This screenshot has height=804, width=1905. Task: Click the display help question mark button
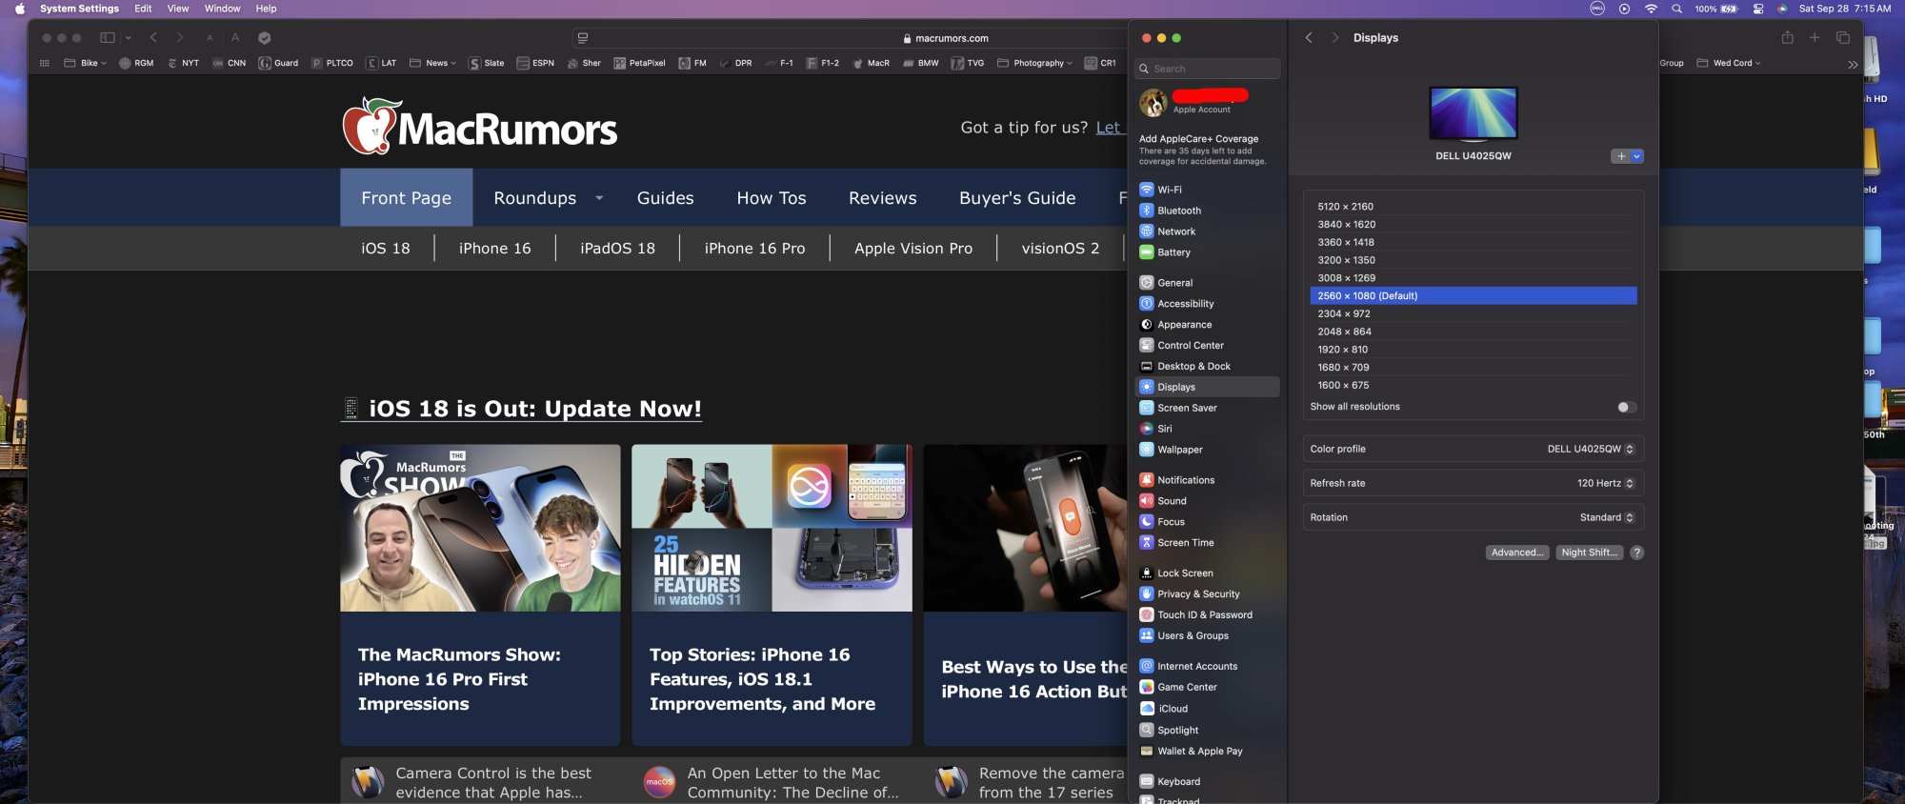(1636, 553)
